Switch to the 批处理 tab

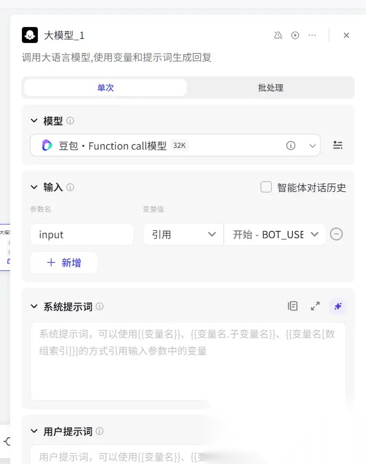270,88
